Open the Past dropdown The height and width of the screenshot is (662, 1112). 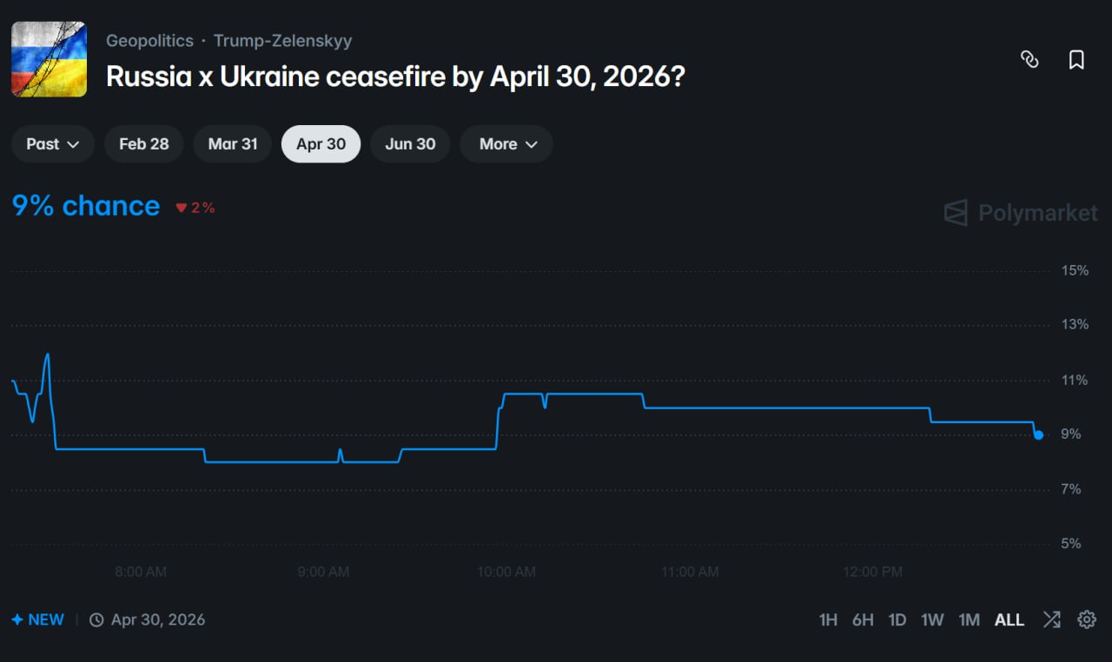pos(52,144)
